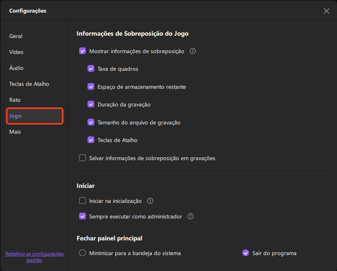Toggle Teclas de Atalho overlay checkbox
This screenshot has height=271, width=337.
tap(91, 140)
